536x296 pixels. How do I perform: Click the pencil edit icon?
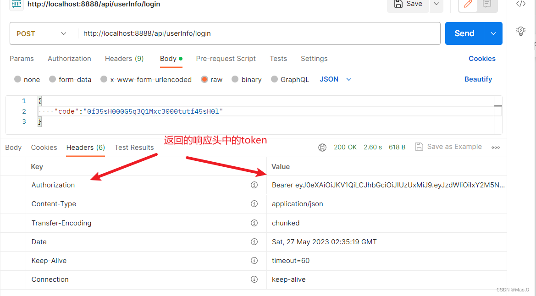[x=468, y=4]
